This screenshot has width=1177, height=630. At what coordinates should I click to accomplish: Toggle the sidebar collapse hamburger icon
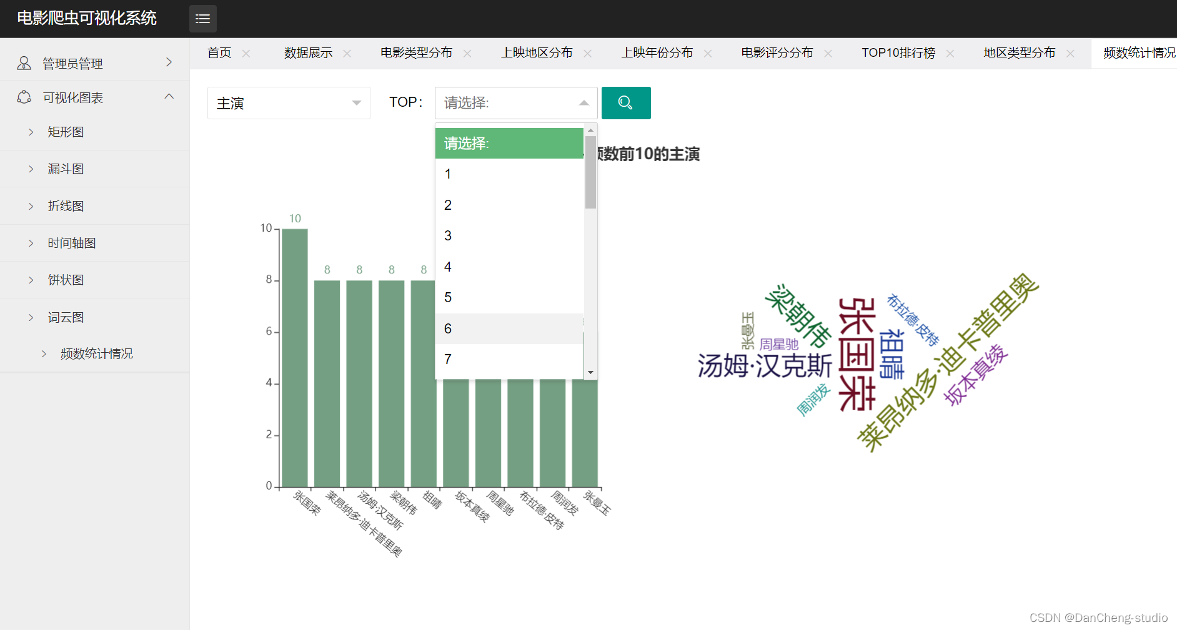[x=203, y=19]
